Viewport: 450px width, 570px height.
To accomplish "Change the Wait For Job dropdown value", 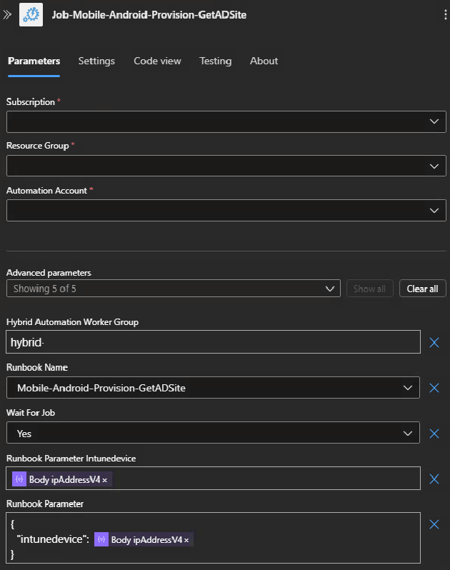I will [213, 434].
